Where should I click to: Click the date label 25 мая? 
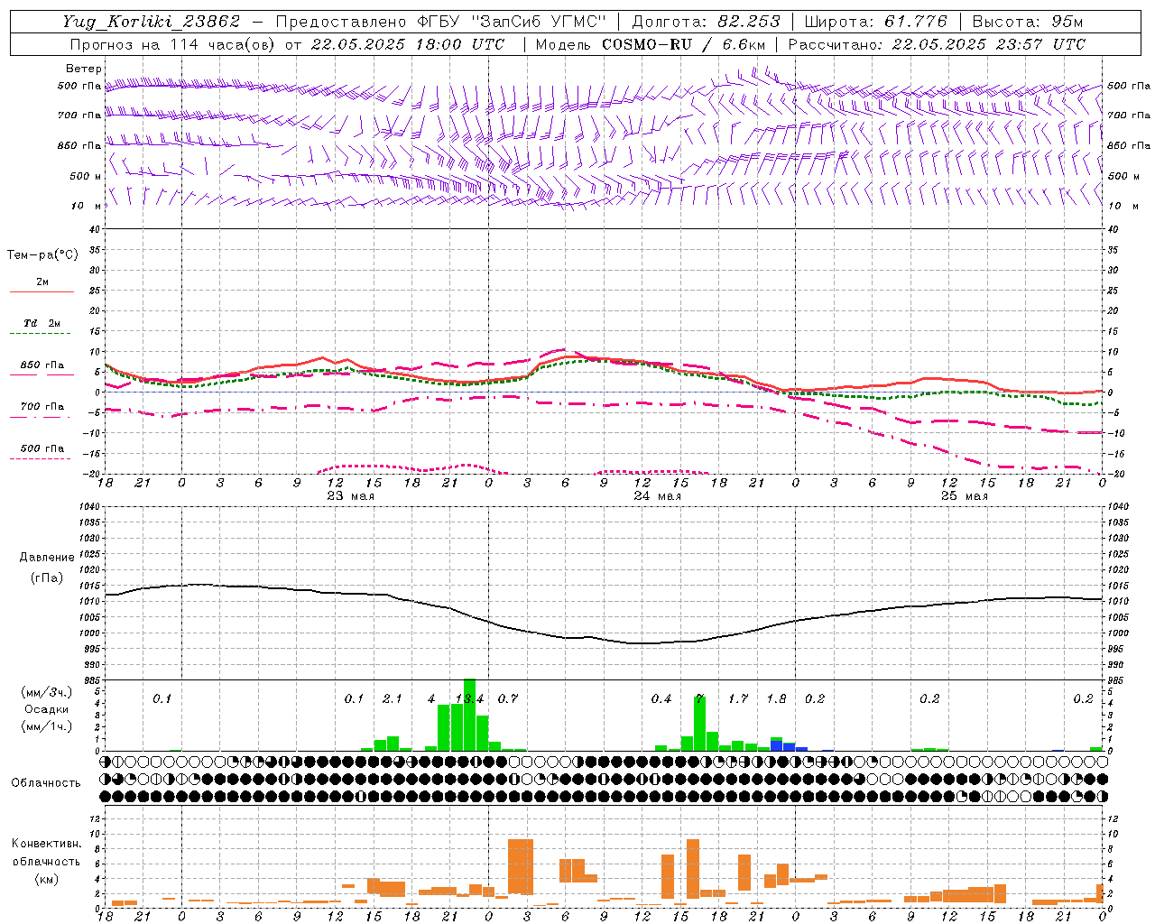tap(965, 496)
